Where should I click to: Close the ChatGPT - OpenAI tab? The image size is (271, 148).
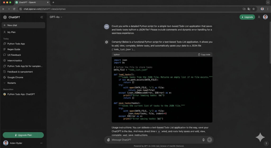click(x=48, y=2)
